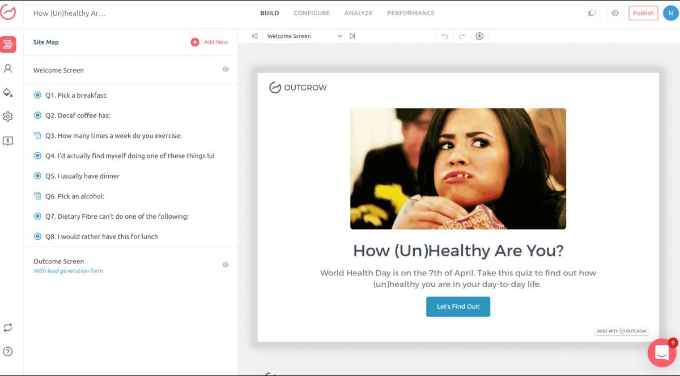Open the paint bucket design settings

click(8, 93)
